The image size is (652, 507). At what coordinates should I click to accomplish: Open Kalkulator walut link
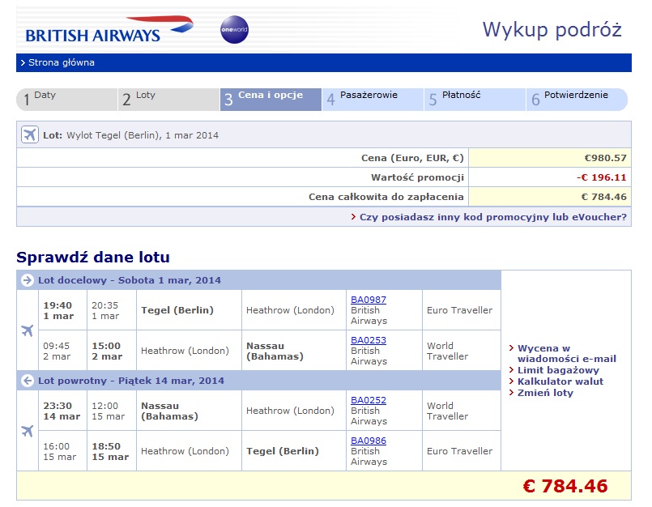coord(560,381)
